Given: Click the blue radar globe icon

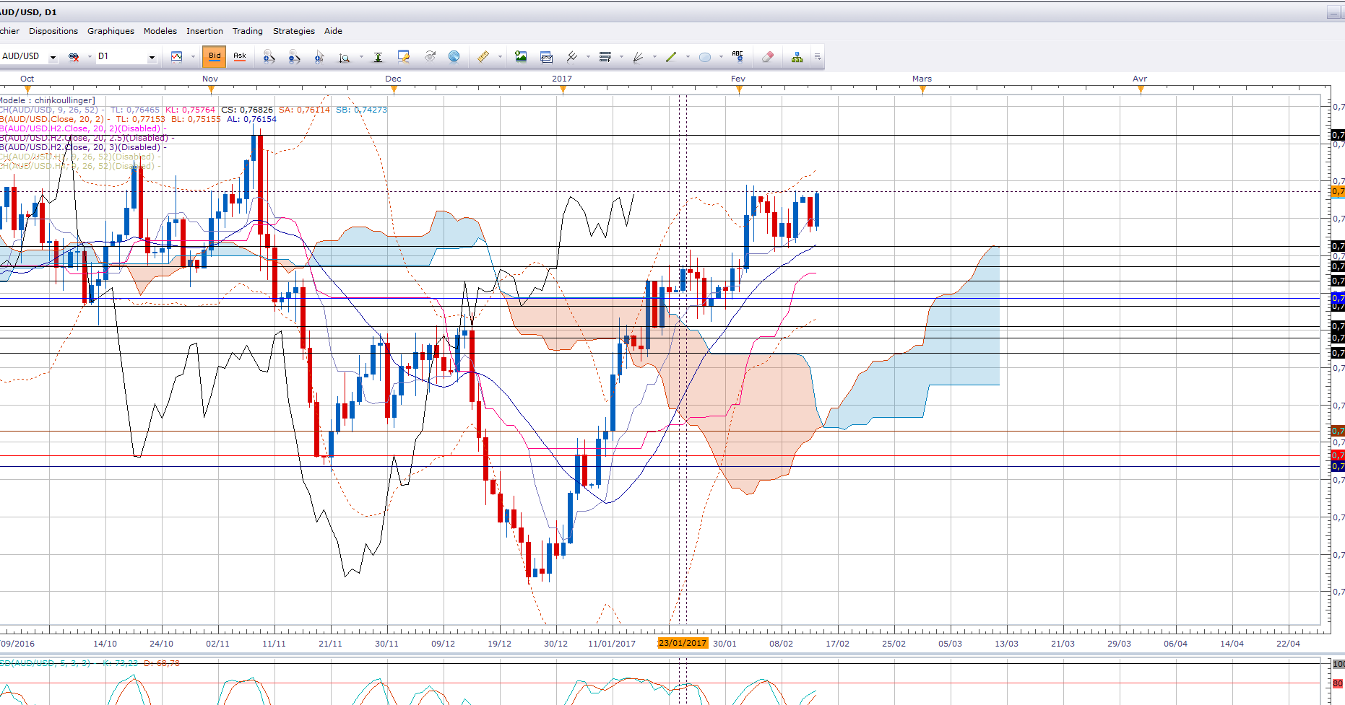Looking at the screenshot, I should 454,56.
